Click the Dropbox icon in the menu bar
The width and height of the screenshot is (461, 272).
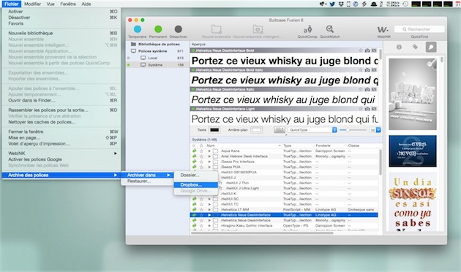pos(341,4)
